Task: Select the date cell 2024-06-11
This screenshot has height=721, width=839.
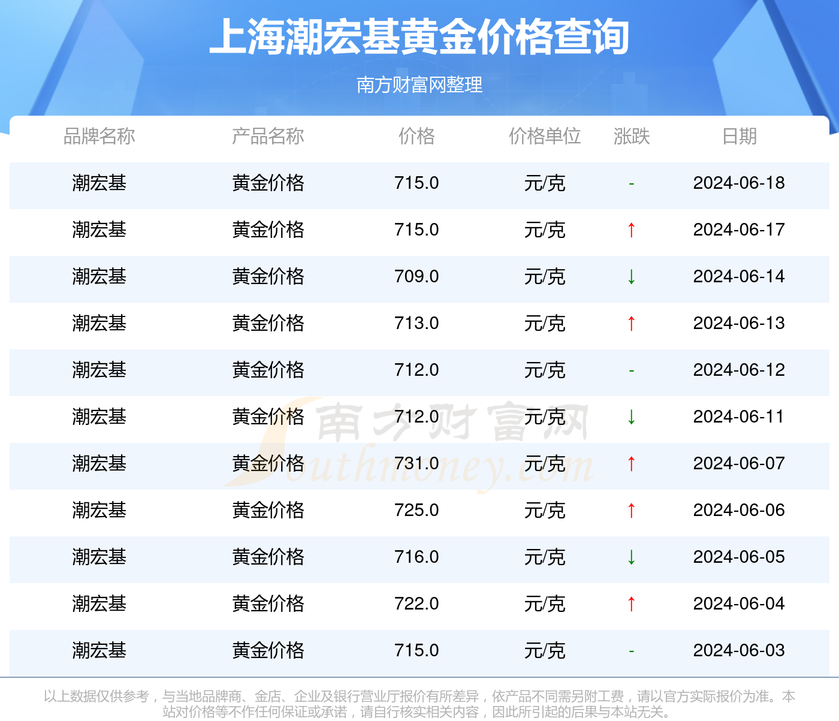Action: coord(739,417)
